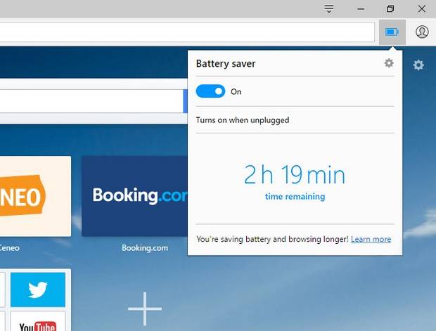Close the browser window

tap(422, 9)
